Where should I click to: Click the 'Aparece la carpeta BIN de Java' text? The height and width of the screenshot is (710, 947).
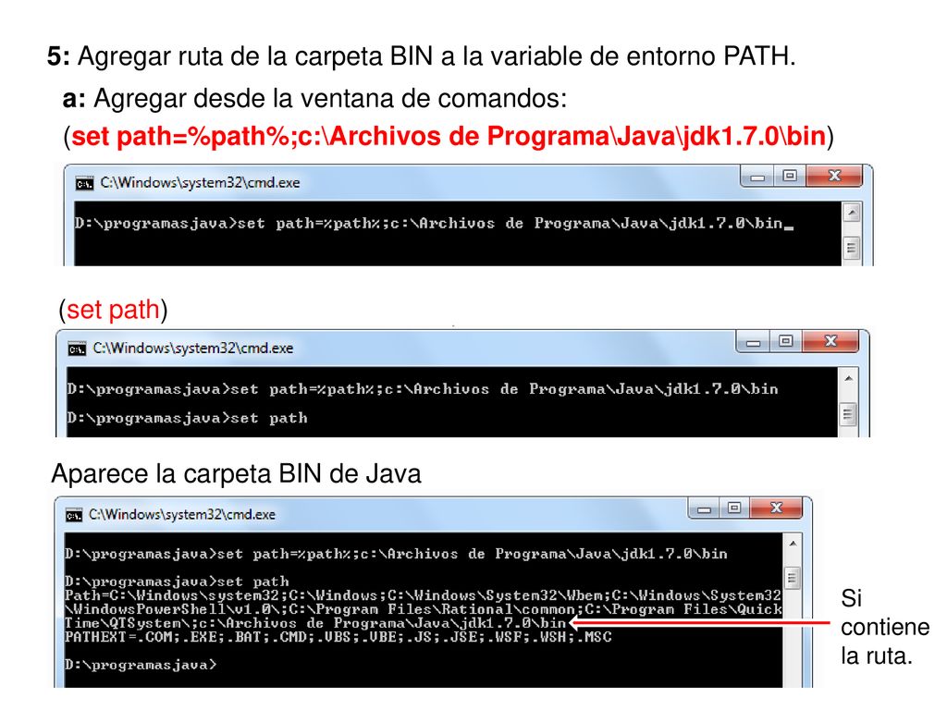coord(236,474)
